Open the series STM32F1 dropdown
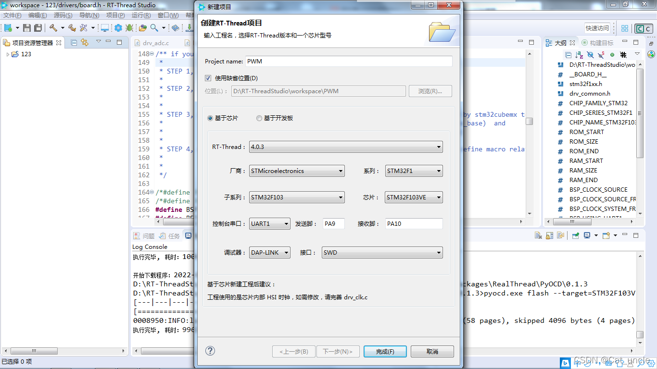 (x=414, y=171)
